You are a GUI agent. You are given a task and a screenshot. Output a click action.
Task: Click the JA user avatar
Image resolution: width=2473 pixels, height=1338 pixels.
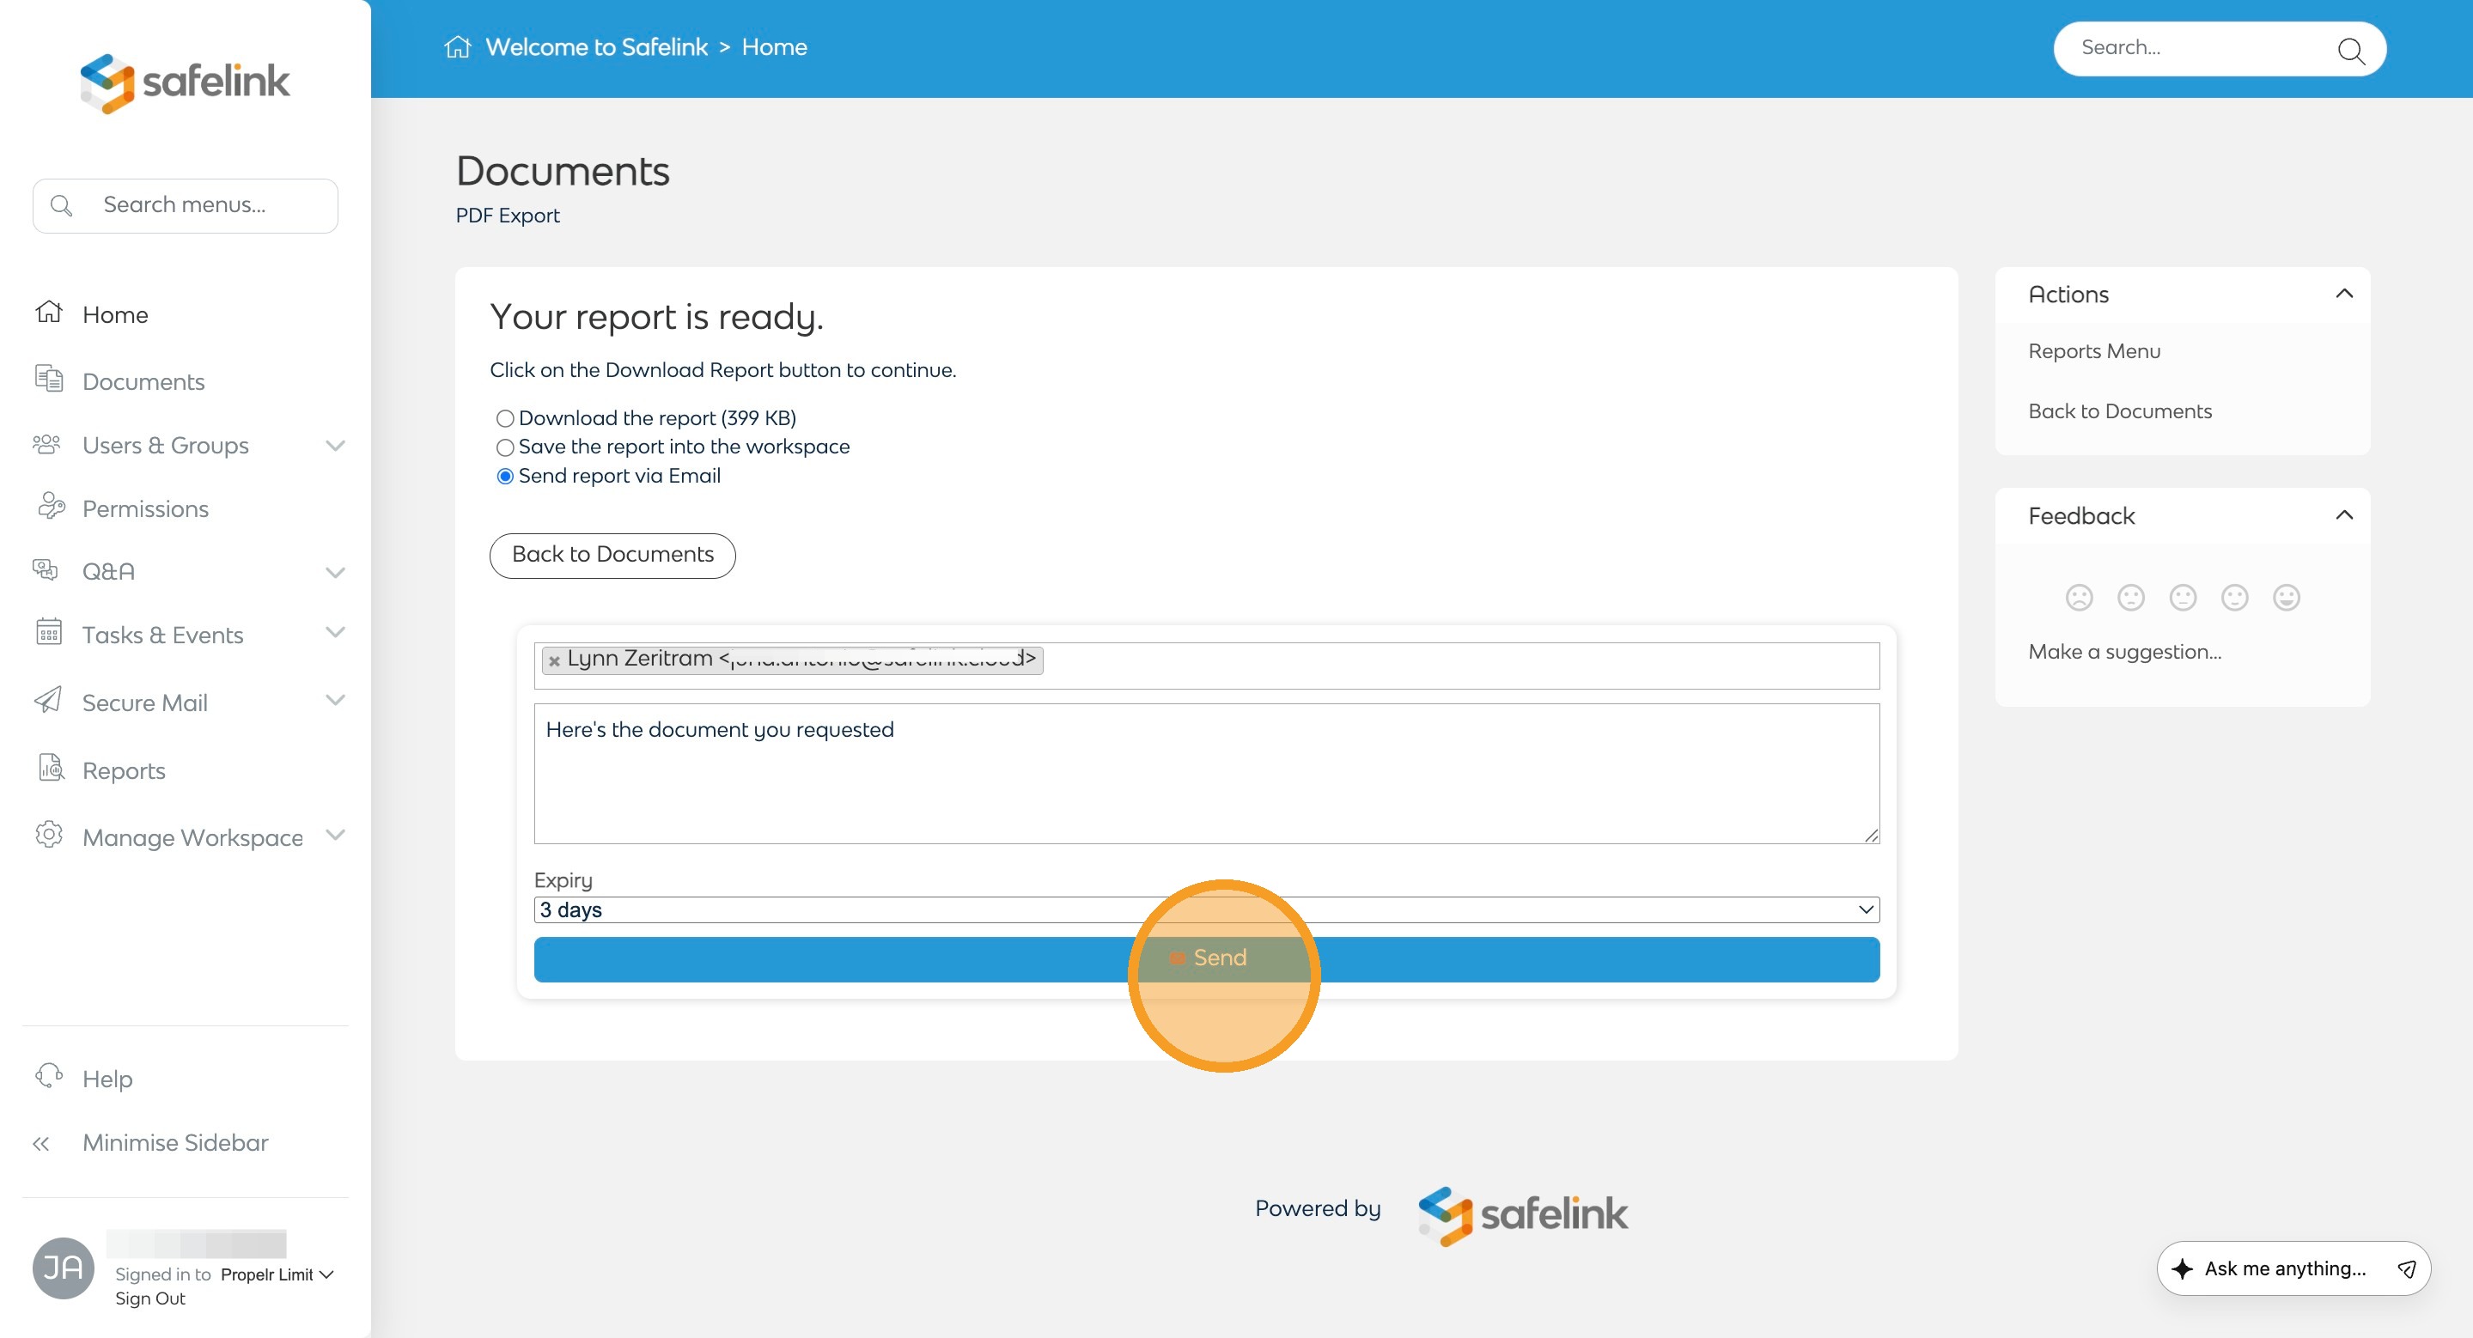pos(64,1268)
